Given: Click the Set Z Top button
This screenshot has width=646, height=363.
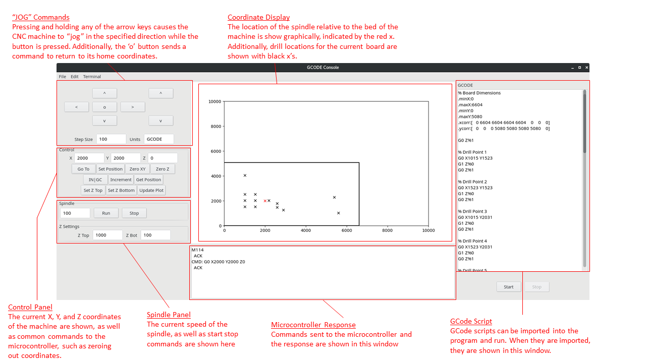Looking at the screenshot, I should point(93,190).
